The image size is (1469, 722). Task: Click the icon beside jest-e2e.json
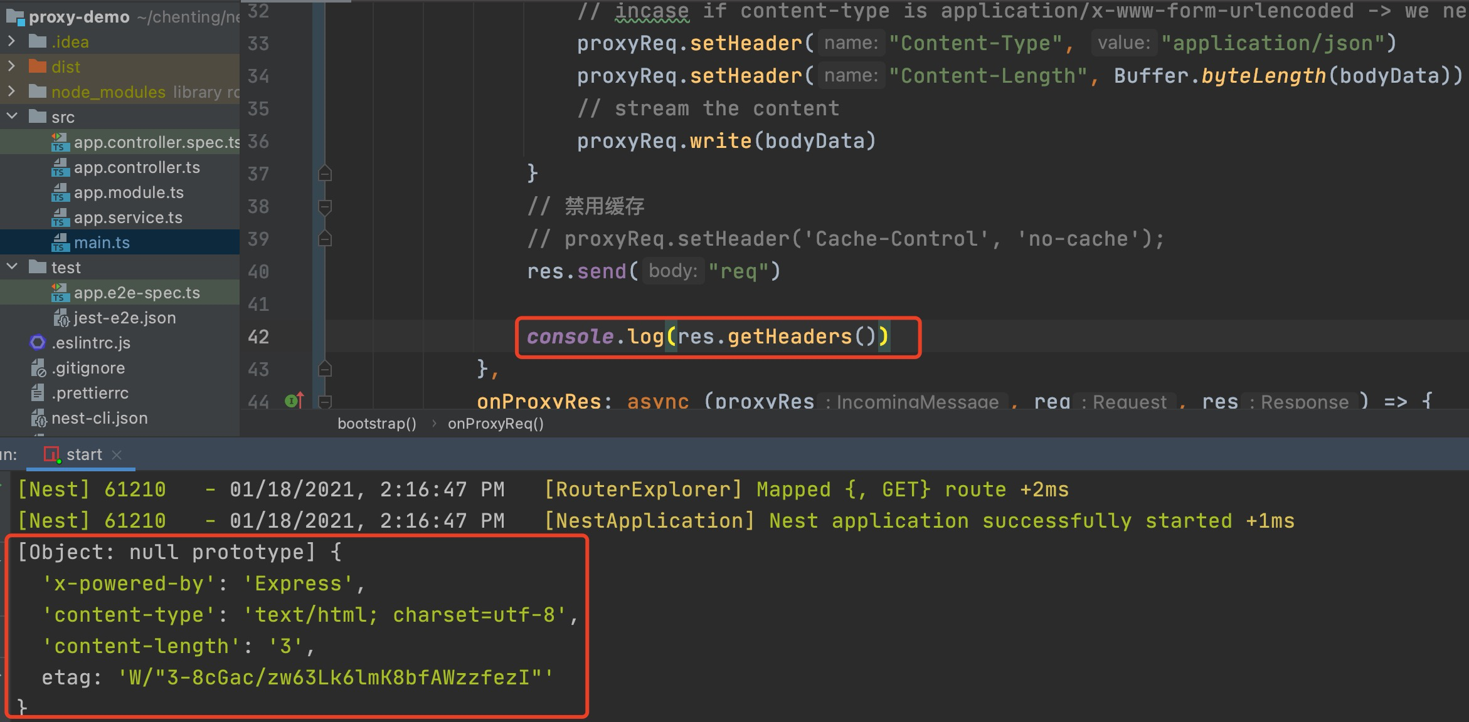(x=60, y=318)
